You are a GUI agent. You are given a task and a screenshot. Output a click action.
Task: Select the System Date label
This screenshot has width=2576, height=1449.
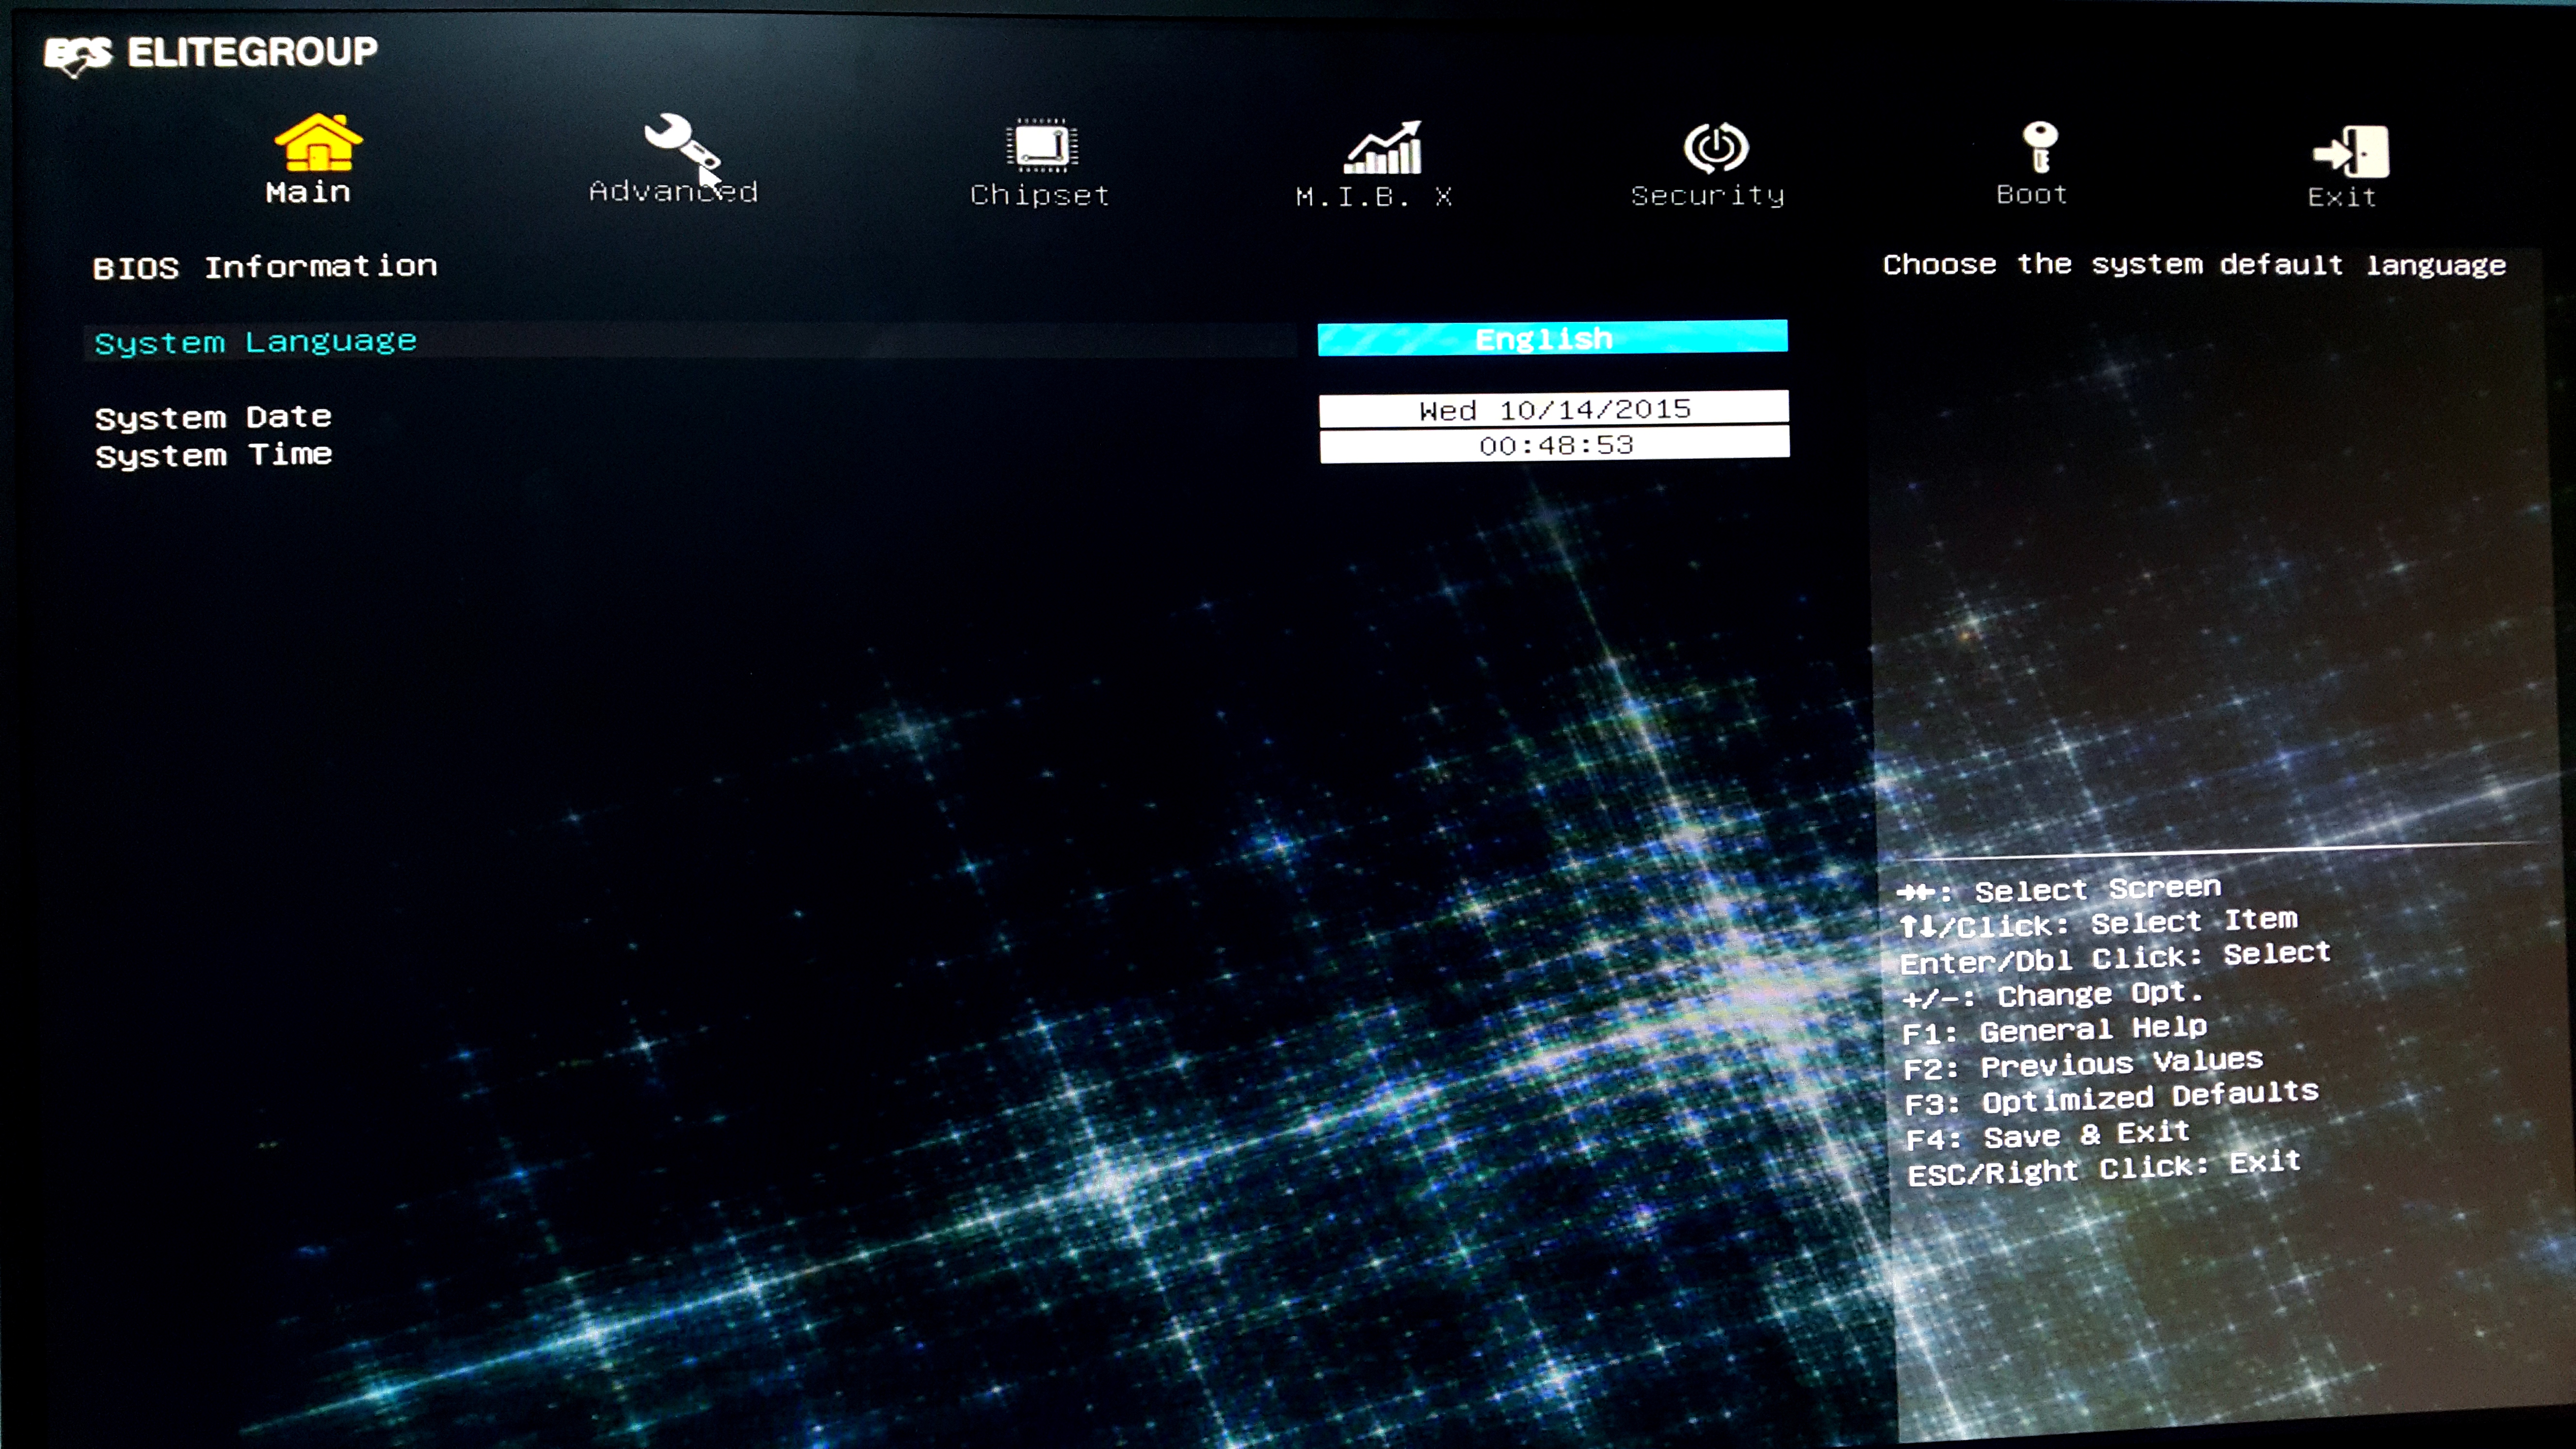click(213, 417)
